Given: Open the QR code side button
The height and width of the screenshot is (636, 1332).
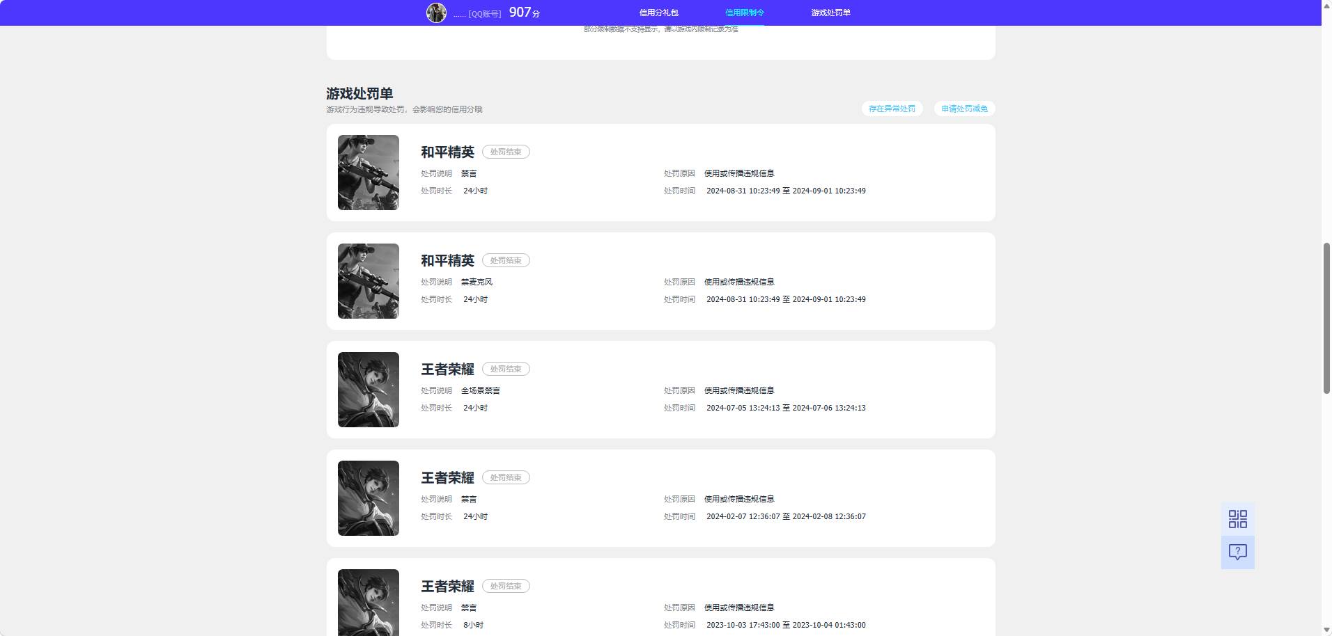Looking at the screenshot, I should pos(1238,519).
